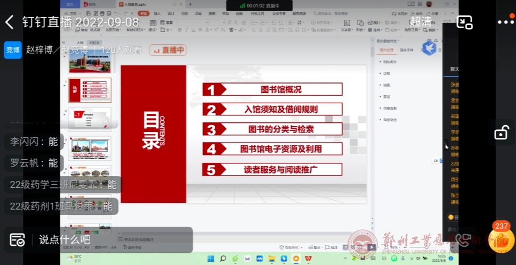Click the Windows Start button in taskbar

pyautogui.click(x=211, y=259)
